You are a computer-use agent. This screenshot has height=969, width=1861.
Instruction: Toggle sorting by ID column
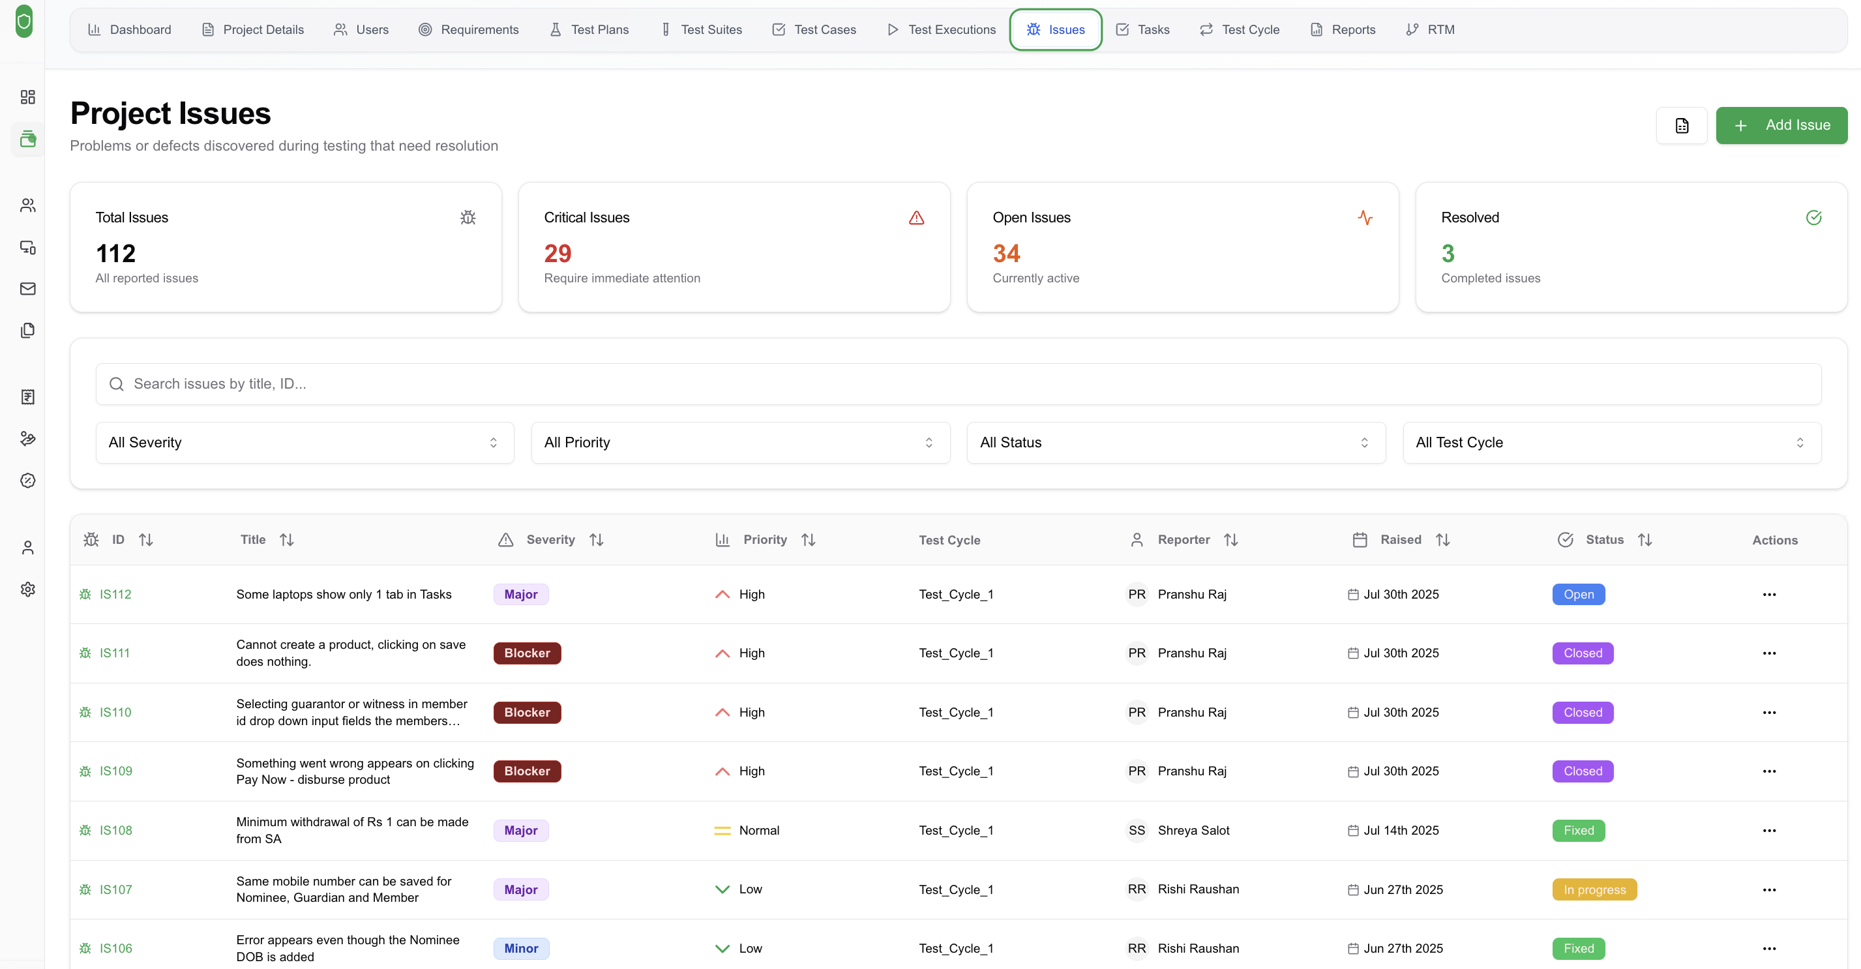146,540
